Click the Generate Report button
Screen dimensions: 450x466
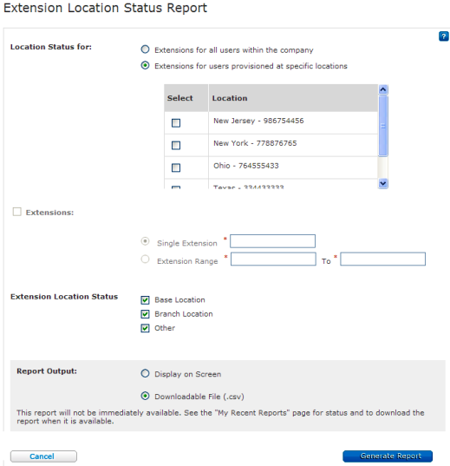pos(388,456)
